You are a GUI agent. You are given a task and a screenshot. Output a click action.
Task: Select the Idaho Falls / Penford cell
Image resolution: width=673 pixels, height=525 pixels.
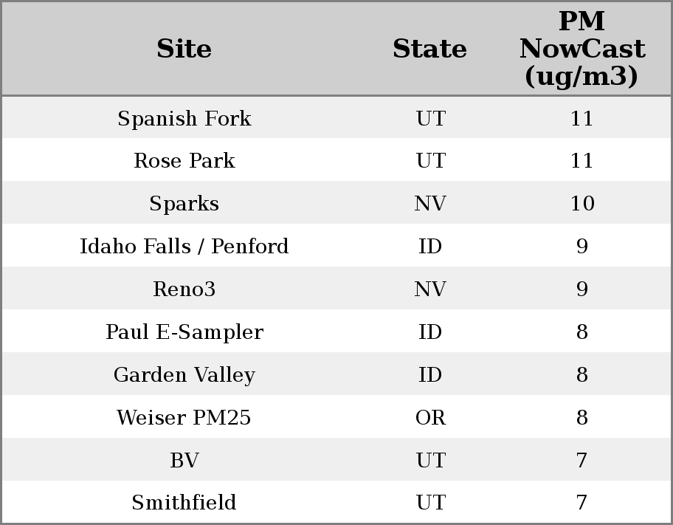[184, 247]
